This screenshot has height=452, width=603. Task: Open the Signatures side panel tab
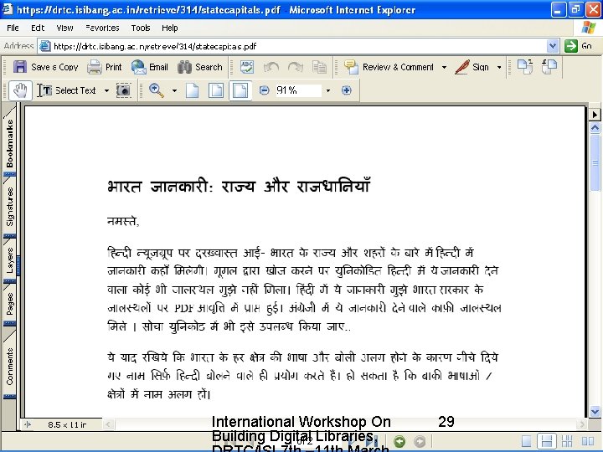(9, 207)
